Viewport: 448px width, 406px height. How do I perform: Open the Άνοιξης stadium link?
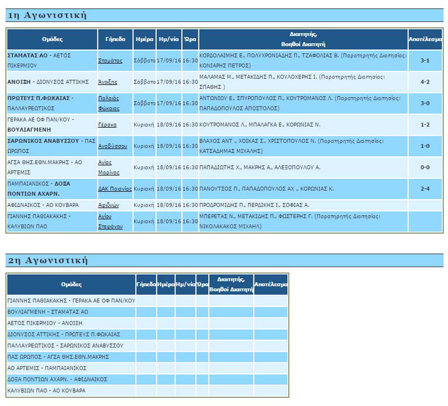click(x=108, y=82)
